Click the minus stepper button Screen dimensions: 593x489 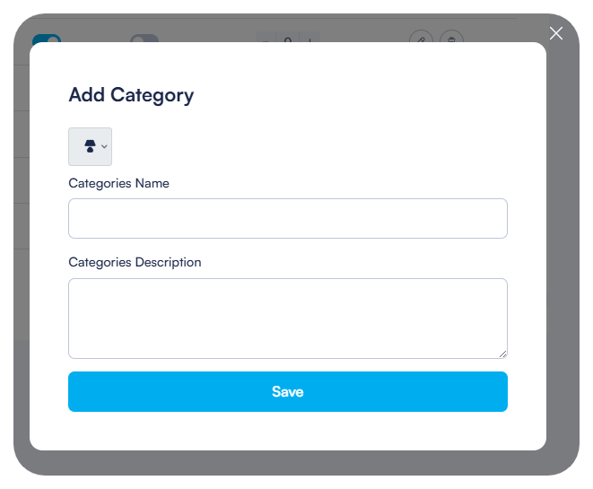[x=266, y=39]
